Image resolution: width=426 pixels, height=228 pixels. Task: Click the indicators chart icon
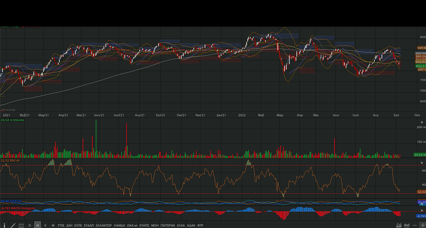tap(398, 225)
